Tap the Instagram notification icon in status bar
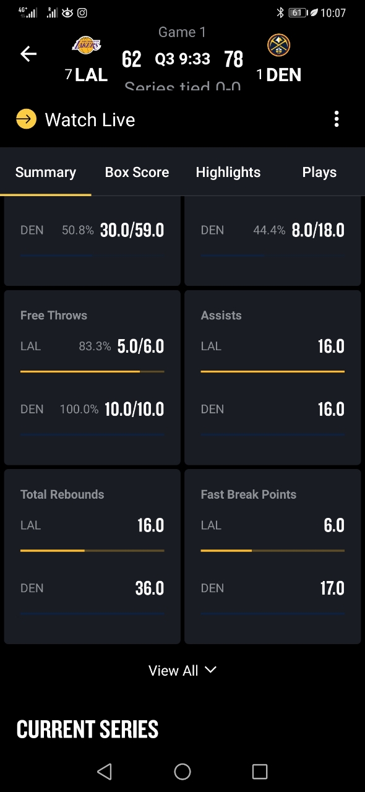Image resolution: width=365 pixels, height=792 pixels. click(82, 12)
